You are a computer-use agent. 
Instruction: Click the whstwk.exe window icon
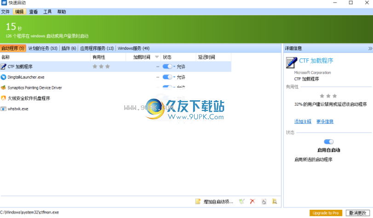click(3, 109)
